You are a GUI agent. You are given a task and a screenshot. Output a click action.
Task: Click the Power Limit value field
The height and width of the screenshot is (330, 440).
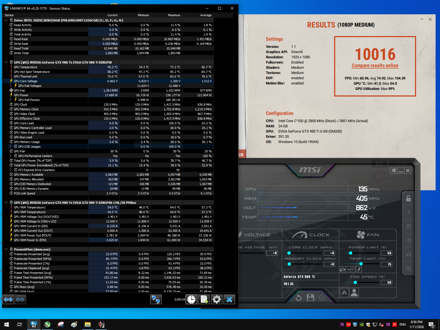point(386,253)
